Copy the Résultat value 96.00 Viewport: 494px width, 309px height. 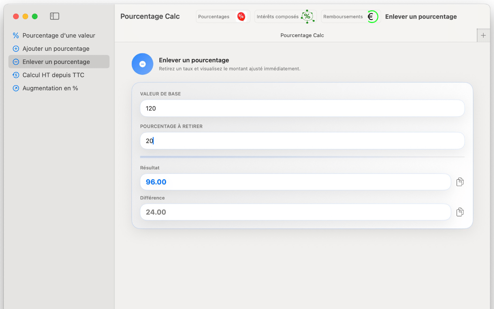coord(460,182)
